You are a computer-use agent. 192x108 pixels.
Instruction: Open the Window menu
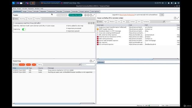37,9
